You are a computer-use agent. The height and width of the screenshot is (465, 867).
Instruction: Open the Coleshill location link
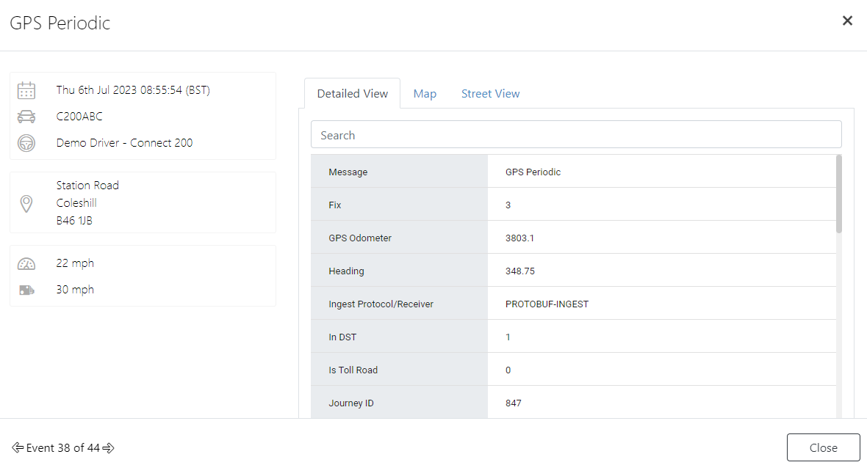(76, 202)
